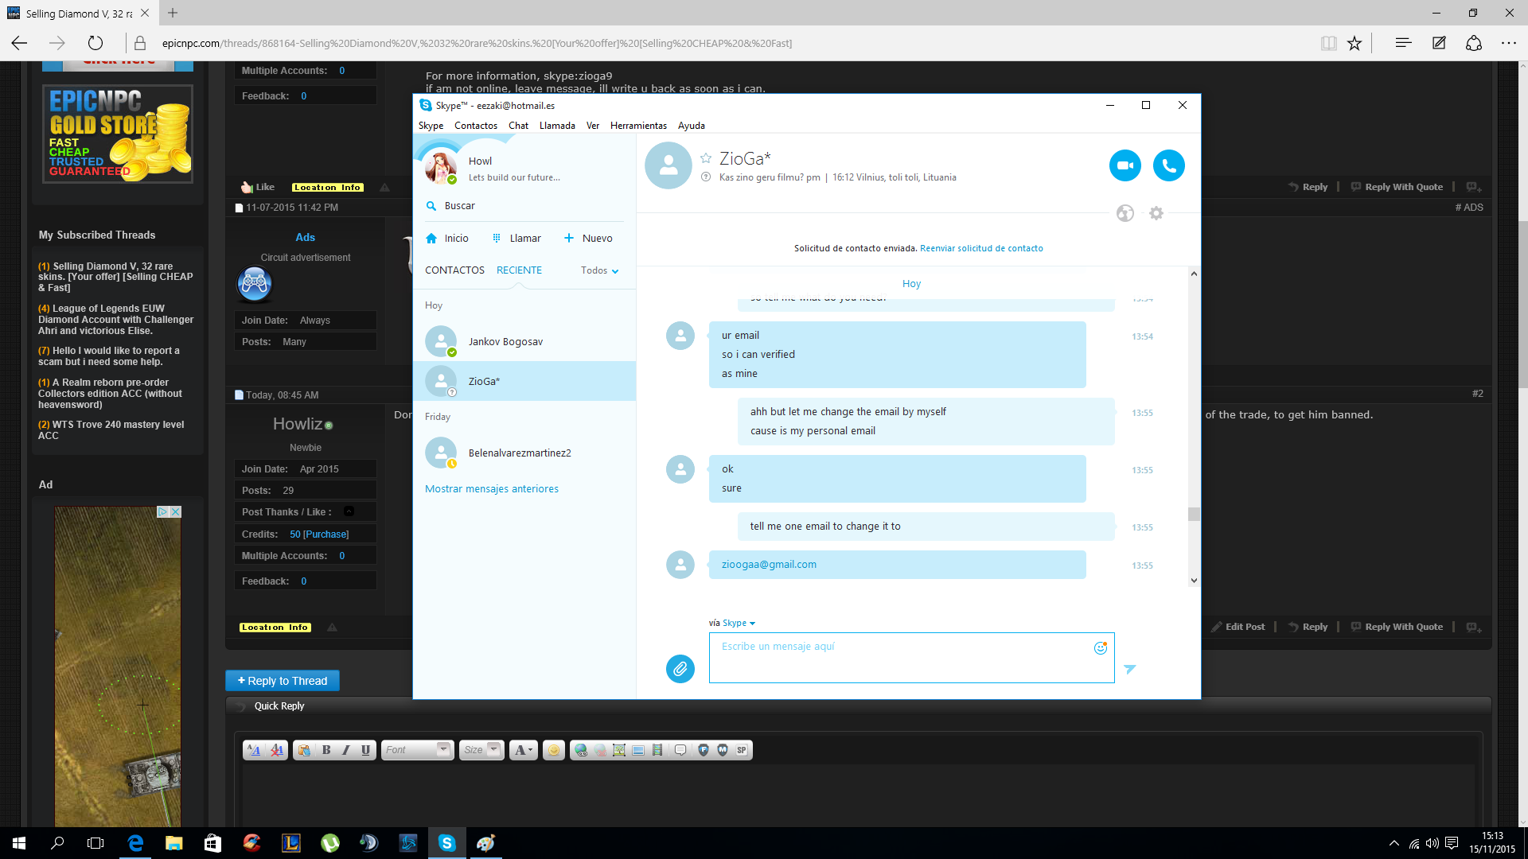Click the globe icon in Skype chat header

[x=1125, y=213]
